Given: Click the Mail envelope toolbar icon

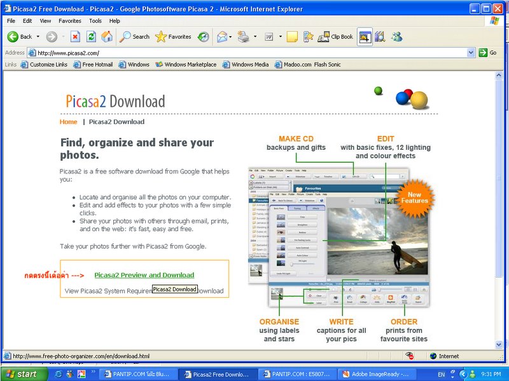Looking at the screenshot, I should [222, 37].
